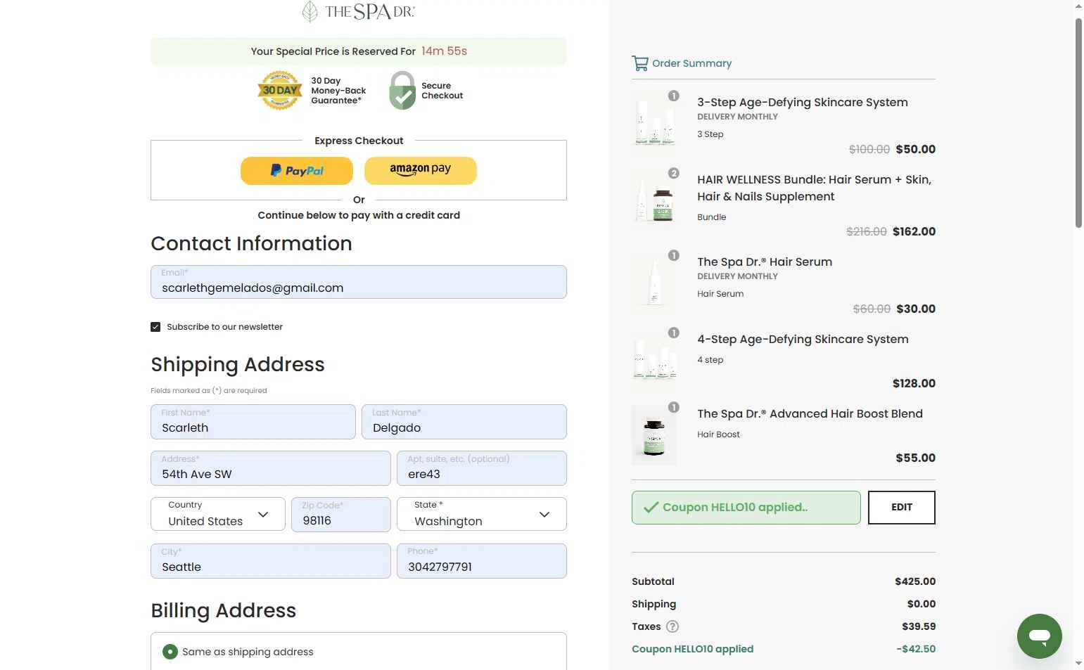This screenshot has width=1084, height=670.
Task: Open the chat widget bubble
Action: [x=1039, y=636]
